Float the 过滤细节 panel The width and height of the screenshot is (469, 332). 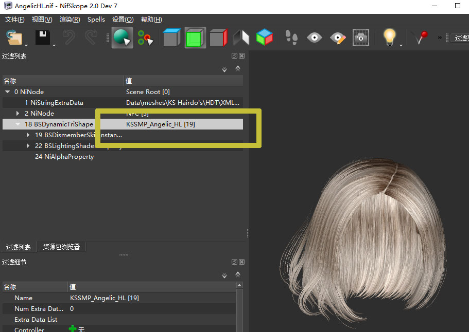click(x=235, y=262)
